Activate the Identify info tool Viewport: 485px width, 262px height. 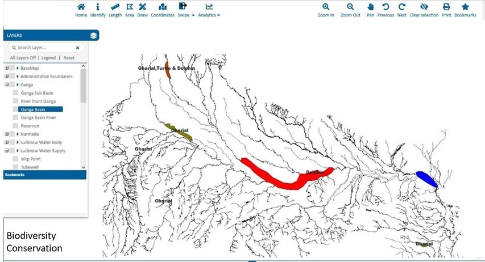[97, 7]
